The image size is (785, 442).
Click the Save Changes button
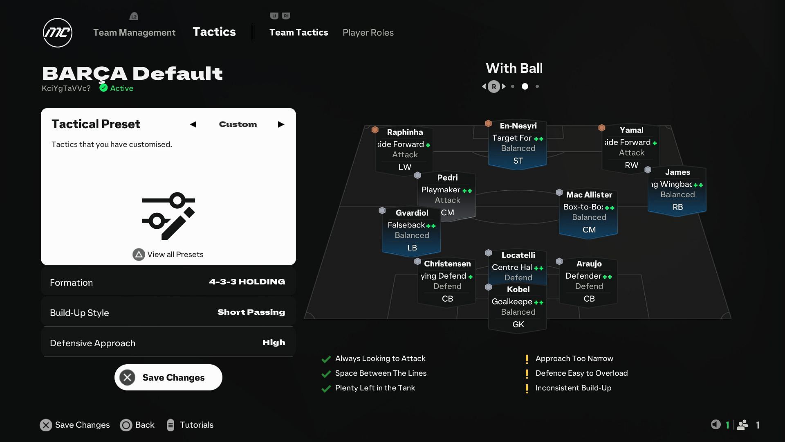pyautogui.click(x=168, y=377)
